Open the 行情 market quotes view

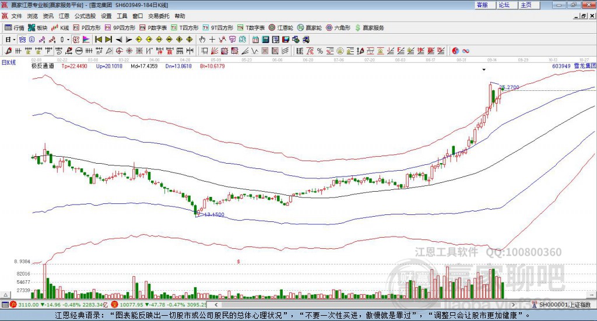(14, 28)
